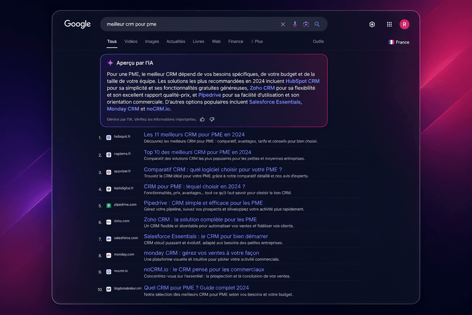Open result CRM pour PME : lequel choisir en 2024

click(194, 186)
